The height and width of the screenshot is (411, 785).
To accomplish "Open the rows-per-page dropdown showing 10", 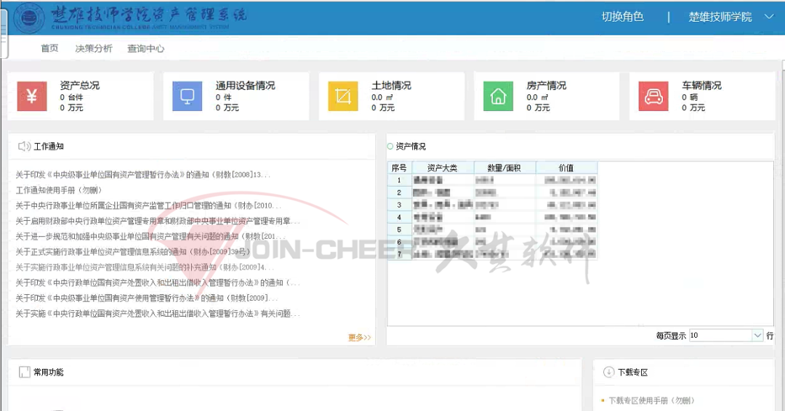I will click(757, 335).
